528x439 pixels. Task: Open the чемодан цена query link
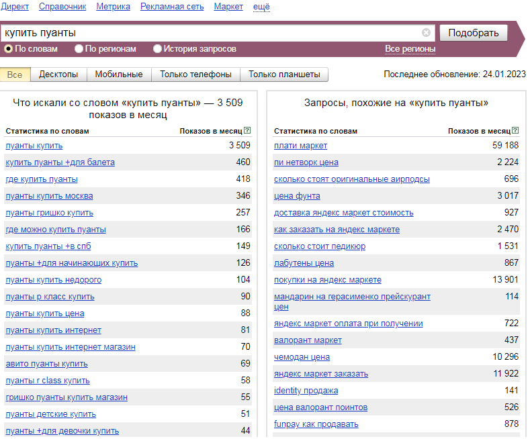(302, 357)
